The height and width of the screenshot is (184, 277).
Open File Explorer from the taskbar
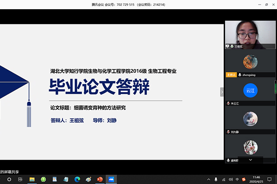[31, 179]
